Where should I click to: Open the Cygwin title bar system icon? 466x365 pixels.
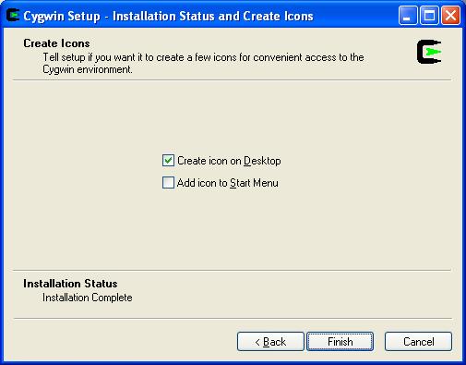click(13, 16)
